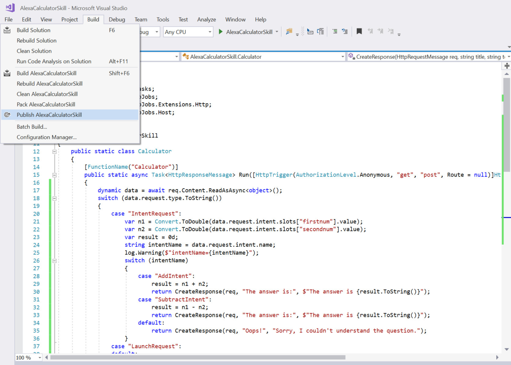Open the AlexaCalculatorSkill.Calculator class dropdown
Viewport: 511px width, 365px height.
click(263, 57)
